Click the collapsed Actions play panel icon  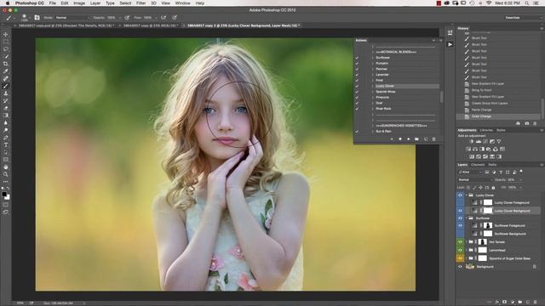coord(450,44)
